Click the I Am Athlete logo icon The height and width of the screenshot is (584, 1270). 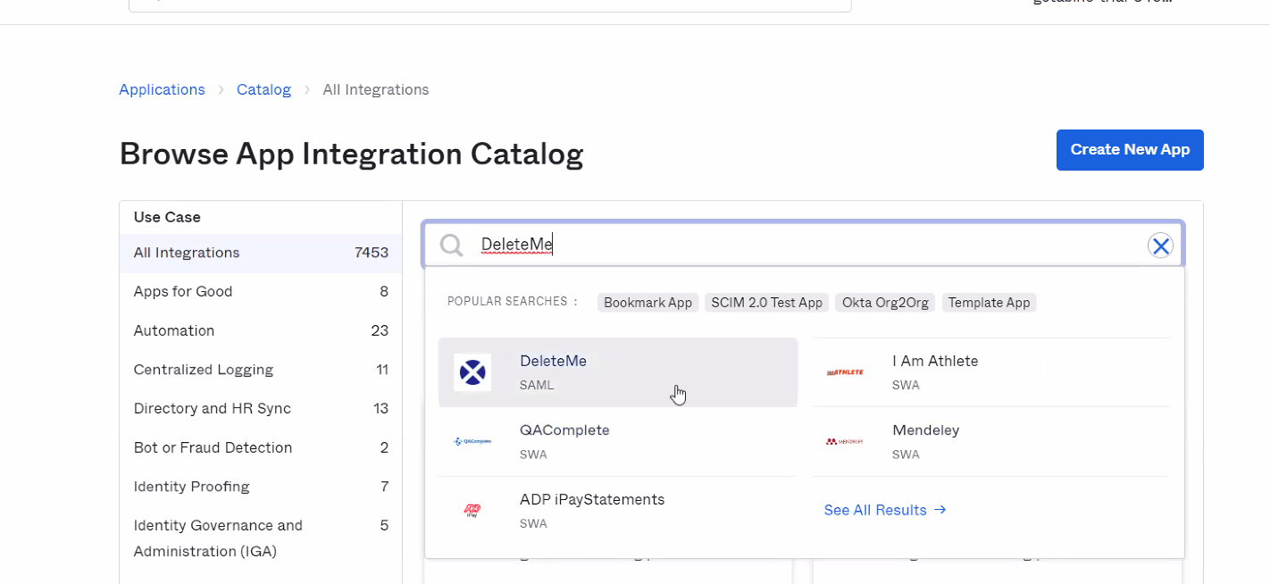[845, 372]
